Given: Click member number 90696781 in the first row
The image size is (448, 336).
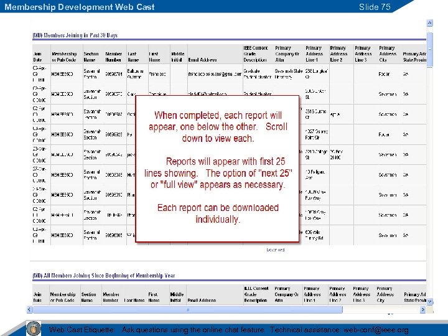Looking at the screenshot, I should (x=113, y=74).
